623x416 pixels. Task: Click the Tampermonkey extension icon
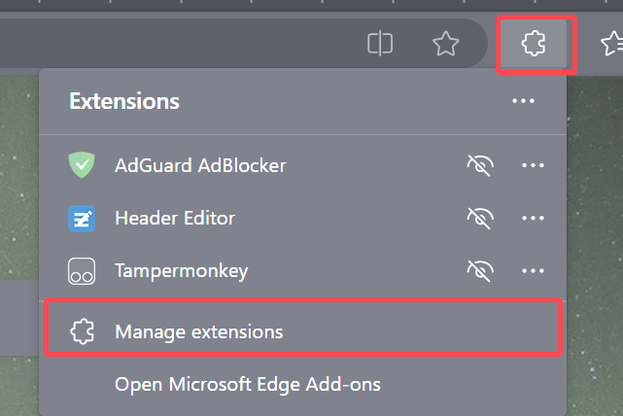click(x=82, y=271)
